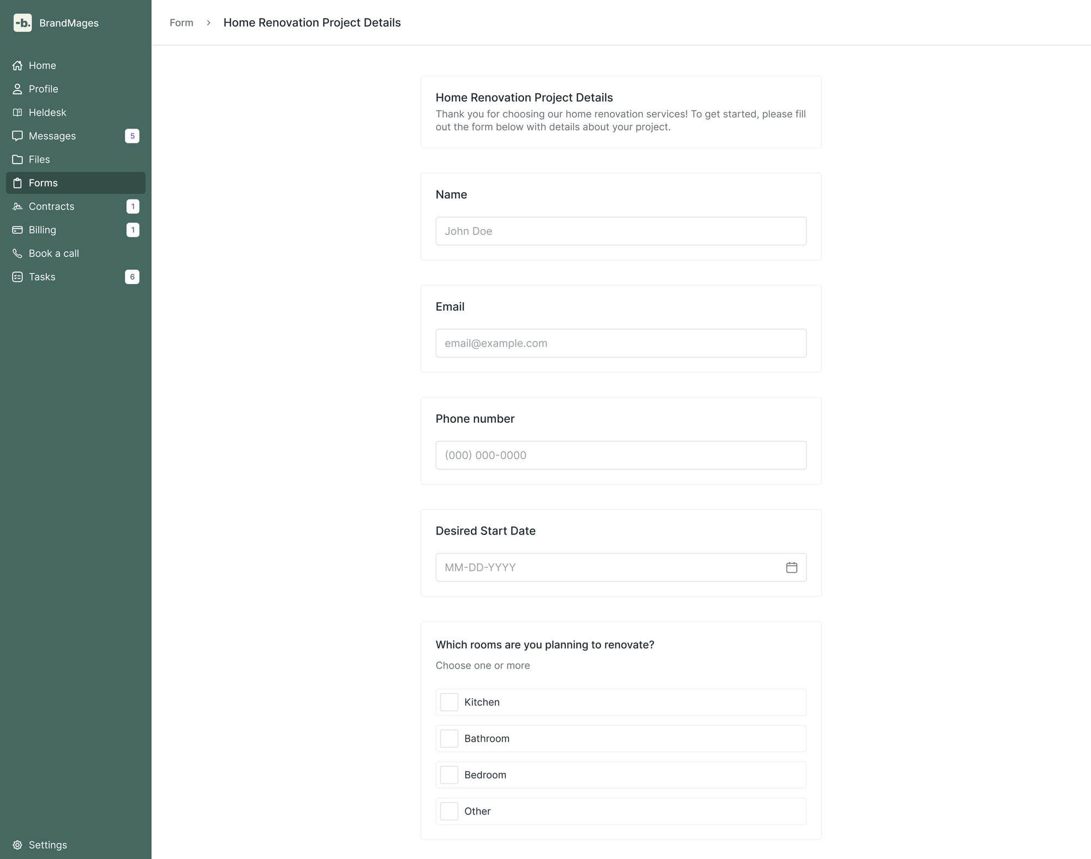Open Billing via card icon
Image resolution: width=1091 pixels, height=859 pixels.
17,230
